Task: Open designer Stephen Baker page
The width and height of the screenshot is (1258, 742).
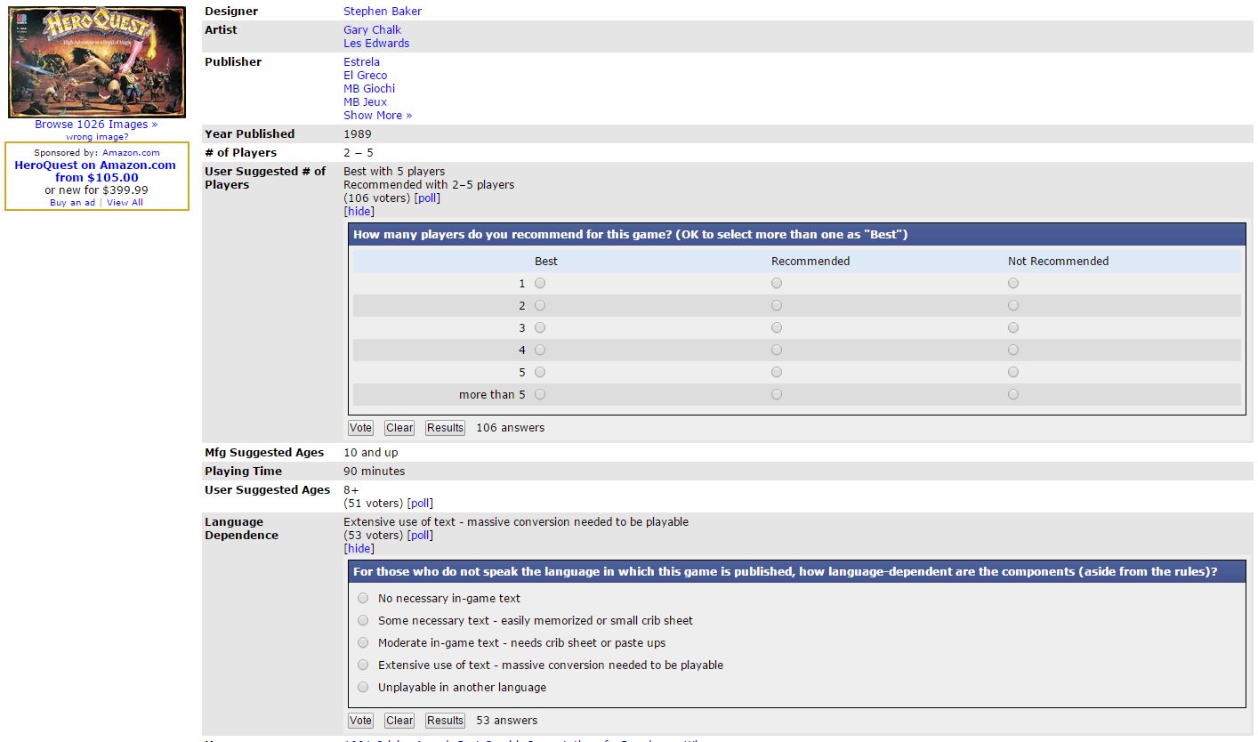Action: pyautogui.click(x=383, y=12)
